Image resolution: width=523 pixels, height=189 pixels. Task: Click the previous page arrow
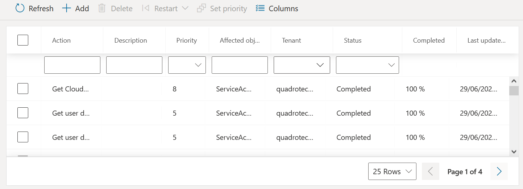pyautogui.click(x=431, y=171)
